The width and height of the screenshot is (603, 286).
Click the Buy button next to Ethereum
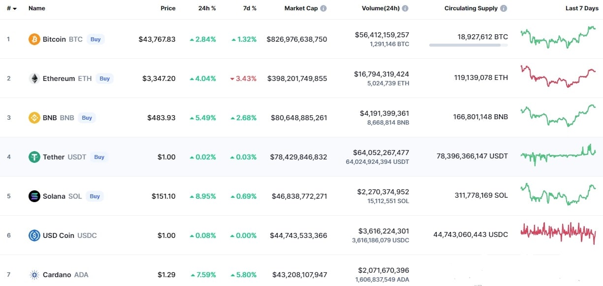point(104,78)
